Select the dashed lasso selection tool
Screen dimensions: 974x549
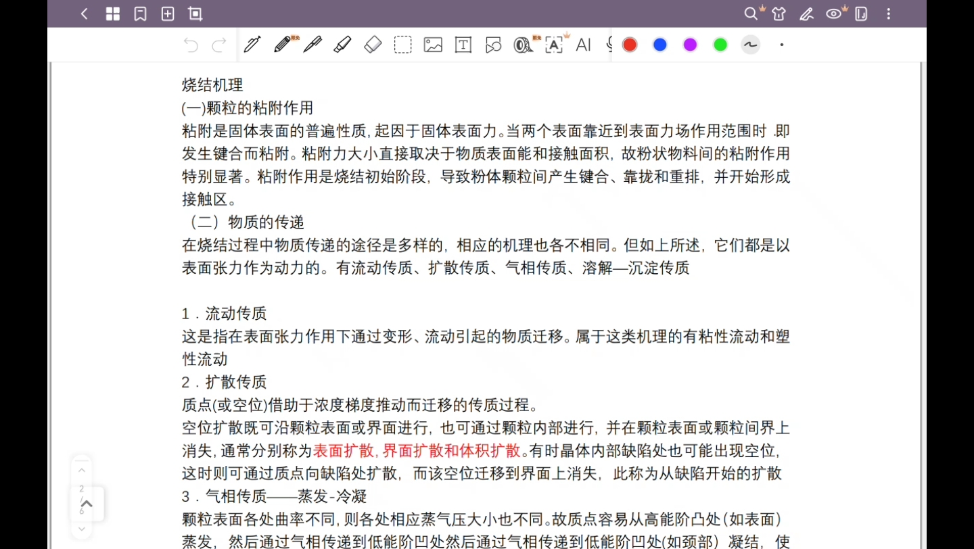pyautogui.click(x=403, y=45)
